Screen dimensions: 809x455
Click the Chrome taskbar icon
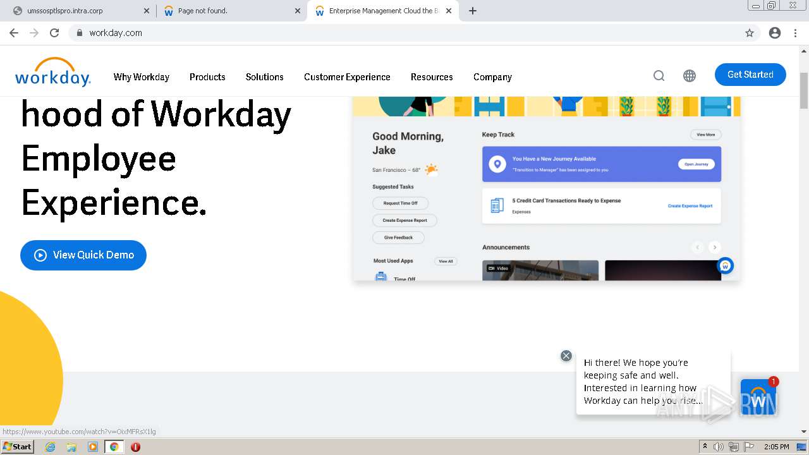point(114,447)
